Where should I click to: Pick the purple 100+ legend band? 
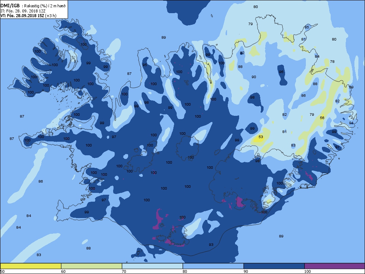click(335, 266)
